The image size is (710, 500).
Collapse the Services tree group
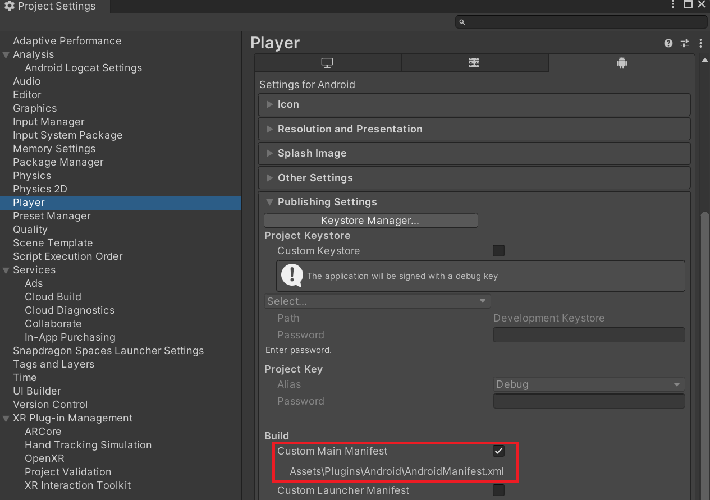point(6,270)
